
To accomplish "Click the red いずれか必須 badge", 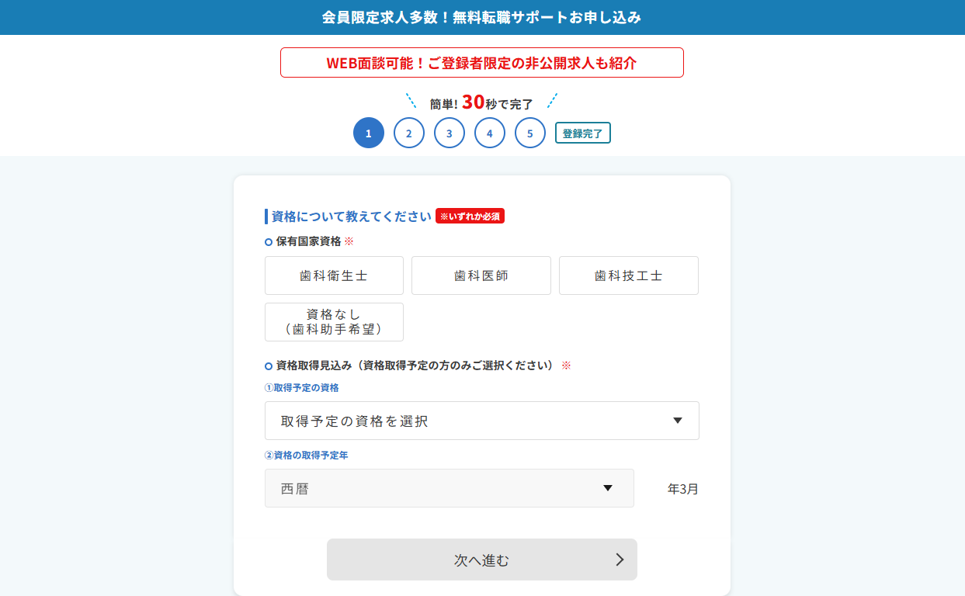I will 470,217.
